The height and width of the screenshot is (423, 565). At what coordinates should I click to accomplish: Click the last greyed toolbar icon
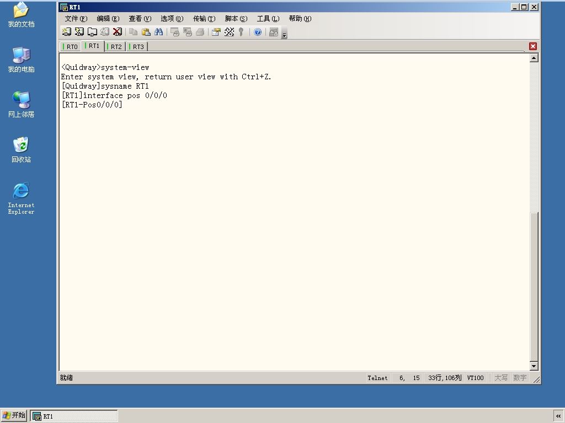[x=274, y=32]
